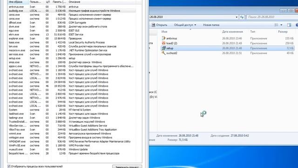The height and width of the screenshot is (168, 298).
Task: Select the WMIADAP.exe process row
Action: click(72, 141)
